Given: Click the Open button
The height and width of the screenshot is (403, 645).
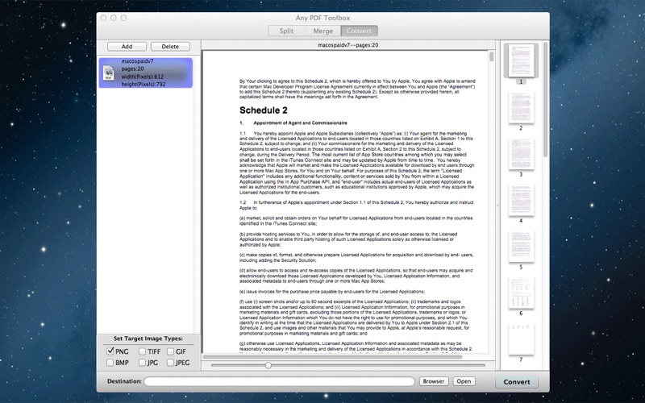Looking at the screenshot, I should click(464, 381).
